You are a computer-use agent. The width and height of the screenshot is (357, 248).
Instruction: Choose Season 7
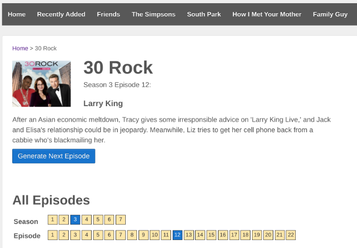pyautogui.click(x=121, y=220)
